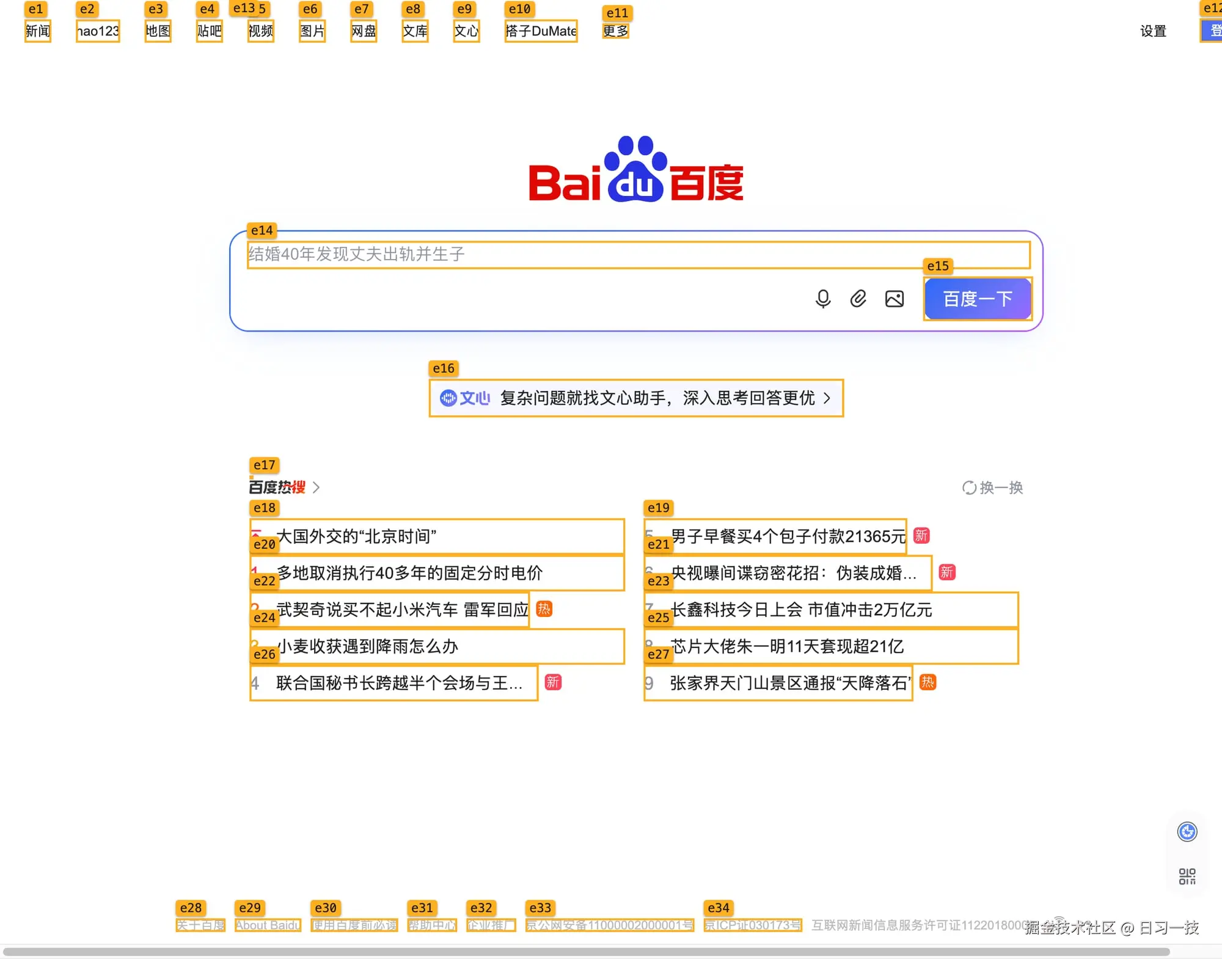Click the QR code icon at bottom right
This screenshot has height=959, width=1222.
click(1187, 877)
